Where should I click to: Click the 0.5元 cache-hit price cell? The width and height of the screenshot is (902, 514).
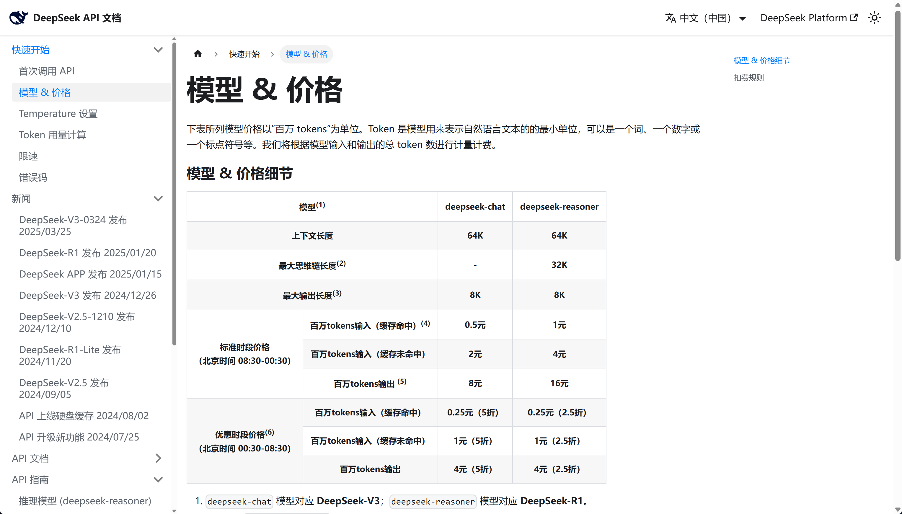point(475,325)
